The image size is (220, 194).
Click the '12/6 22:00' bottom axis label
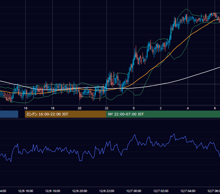tap(107, 191)
